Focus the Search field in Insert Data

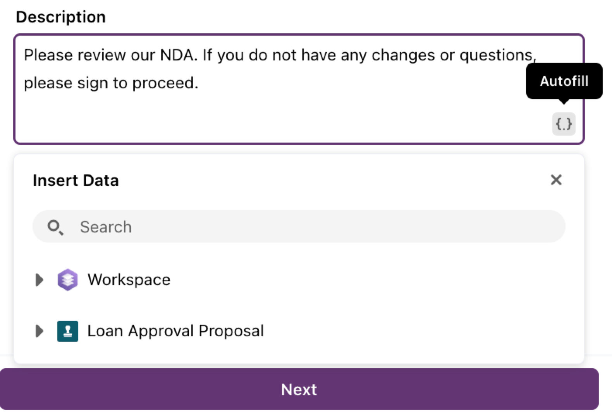[x=299, y=227]
